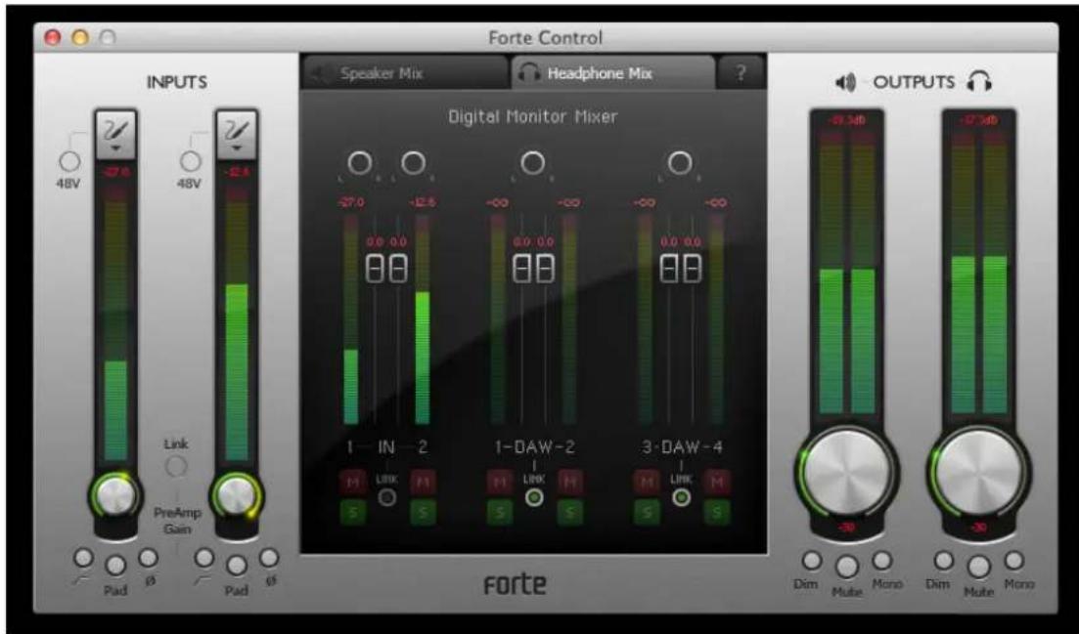
Task: Click the speaker output volume knob
Action: click(x=846, y=472)
